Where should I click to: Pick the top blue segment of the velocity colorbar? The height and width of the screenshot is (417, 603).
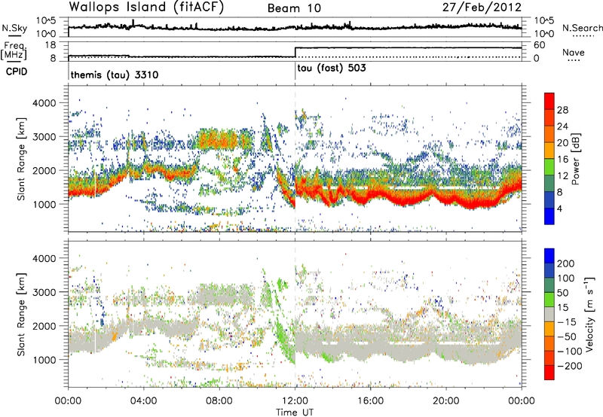(x=549, y=256)
